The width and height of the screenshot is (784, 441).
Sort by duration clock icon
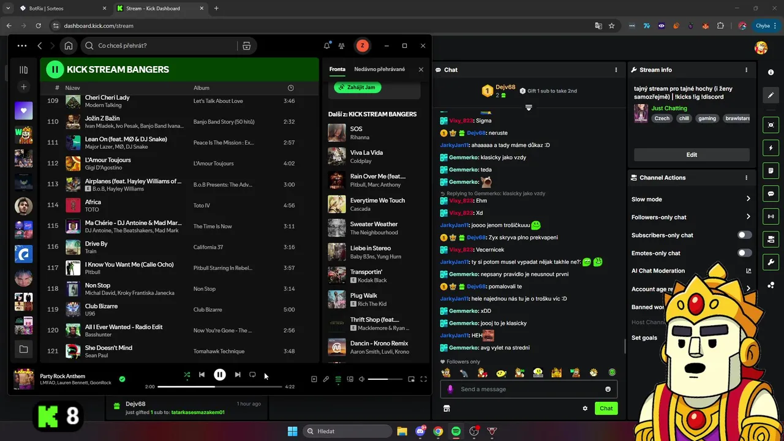click(291, 88)
